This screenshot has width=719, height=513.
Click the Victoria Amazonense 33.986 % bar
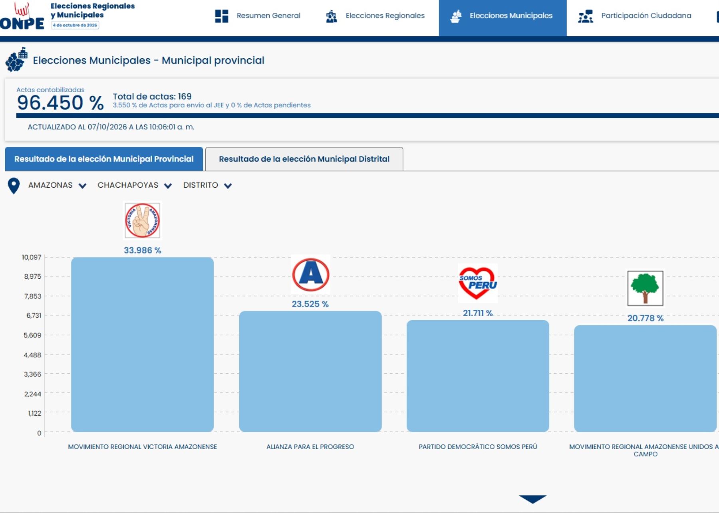[x=142, y=345]
